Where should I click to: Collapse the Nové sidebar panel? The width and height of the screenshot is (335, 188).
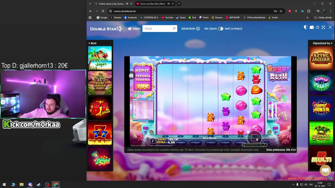pos(92,43)
